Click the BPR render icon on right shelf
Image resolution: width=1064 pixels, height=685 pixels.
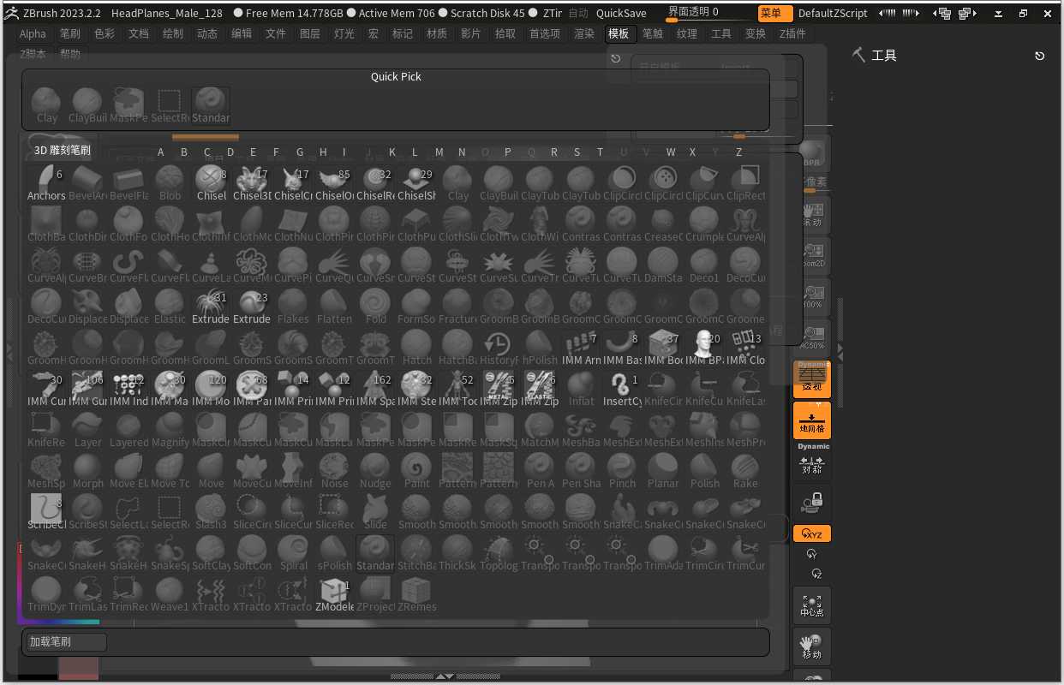(811, 157)
